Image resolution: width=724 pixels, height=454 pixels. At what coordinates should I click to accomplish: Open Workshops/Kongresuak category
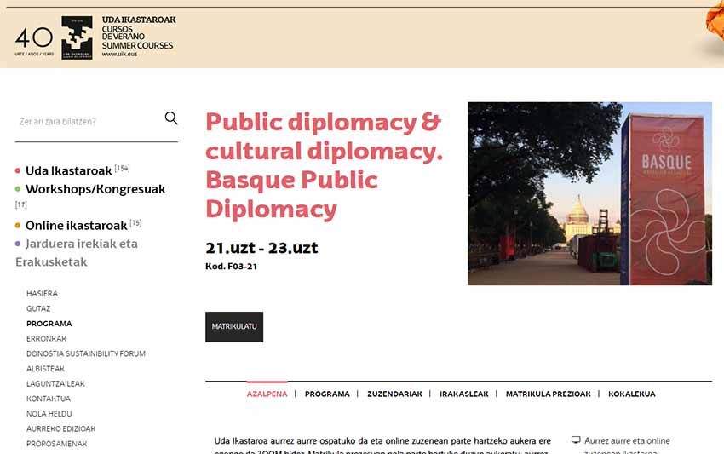(x=95, y=189)
